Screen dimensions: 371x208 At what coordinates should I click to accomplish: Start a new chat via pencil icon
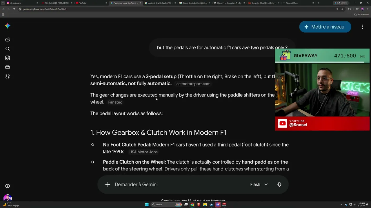[8, 39]
